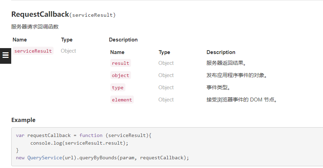Select the serviceResult parameter name
323x168 pixels.
[x=33, y=51]
